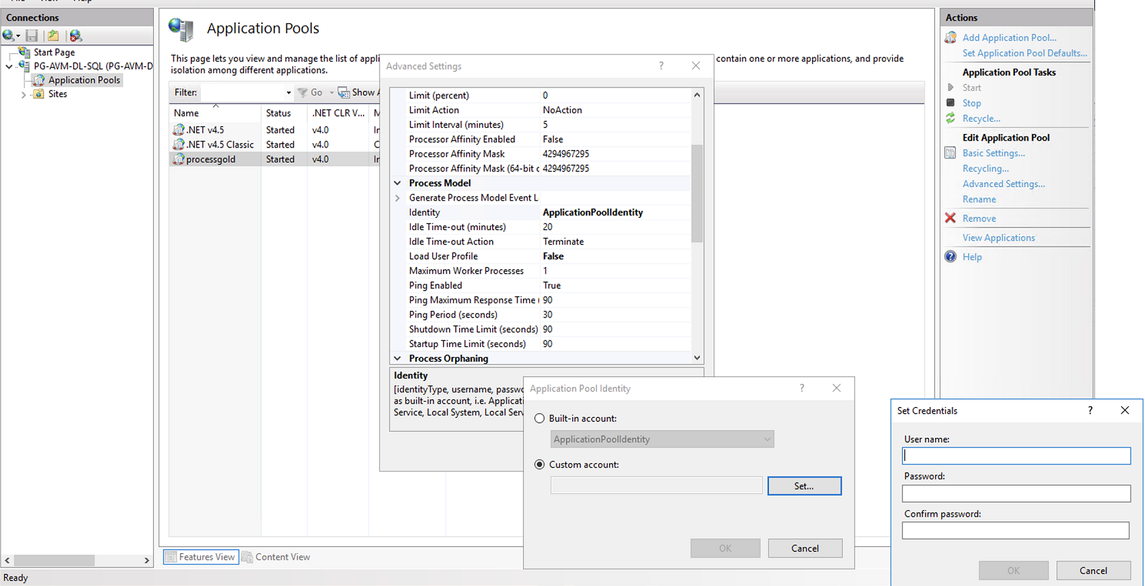Image resolution: width=1145 pixels, height=586 pixels.
Task: Click the PG-AVM-DL-SQL server icon in tree
Action: click(25, 66)
